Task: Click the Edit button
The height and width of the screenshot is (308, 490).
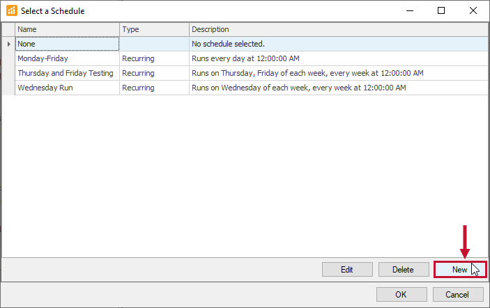Action: pos(347,269)
